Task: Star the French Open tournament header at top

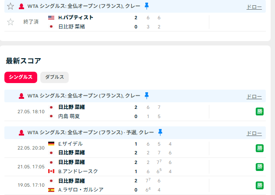Action: [11, 6]
